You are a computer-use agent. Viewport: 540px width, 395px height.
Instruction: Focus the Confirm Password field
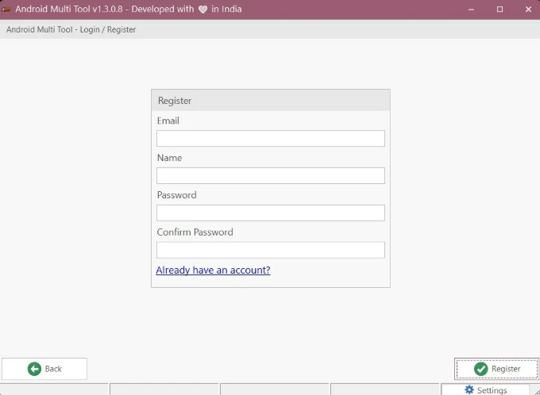tap(270, 251)
